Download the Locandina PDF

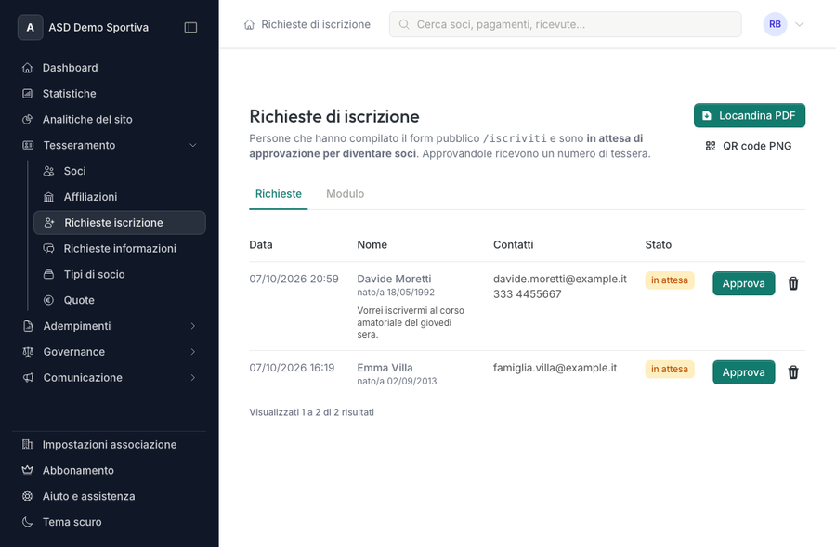click(x=750, y=116)
